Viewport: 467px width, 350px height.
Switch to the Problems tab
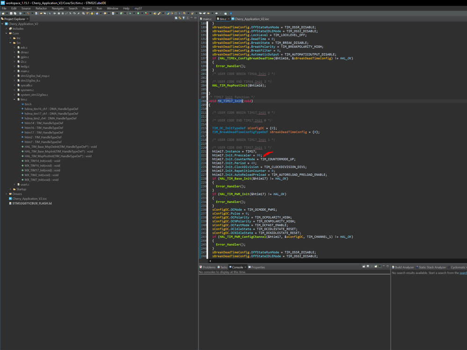tap(209, 267)
